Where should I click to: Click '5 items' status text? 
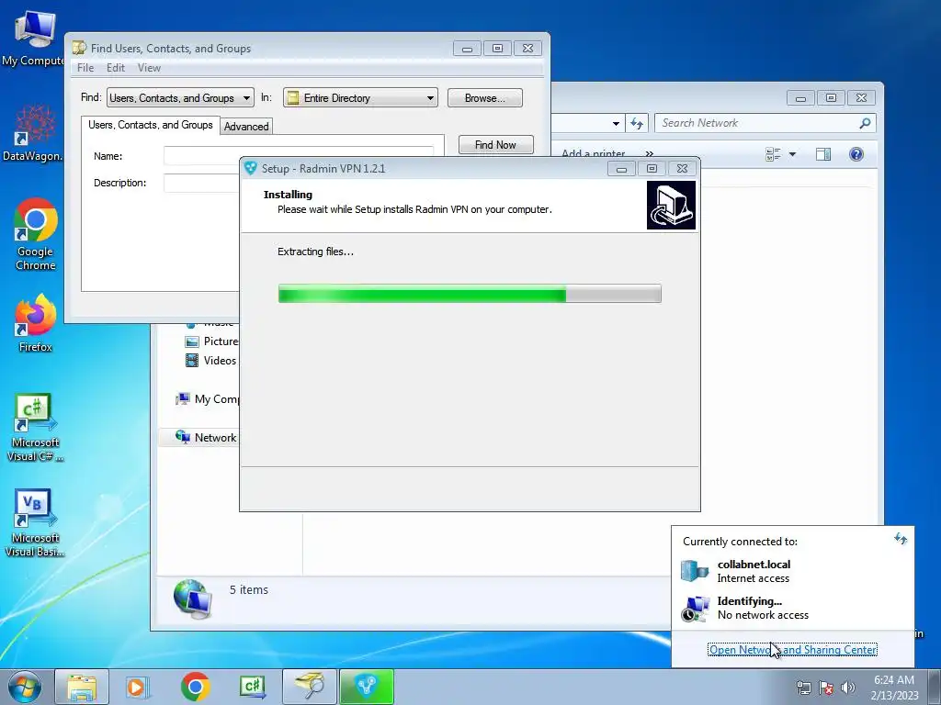click(248, 589)
